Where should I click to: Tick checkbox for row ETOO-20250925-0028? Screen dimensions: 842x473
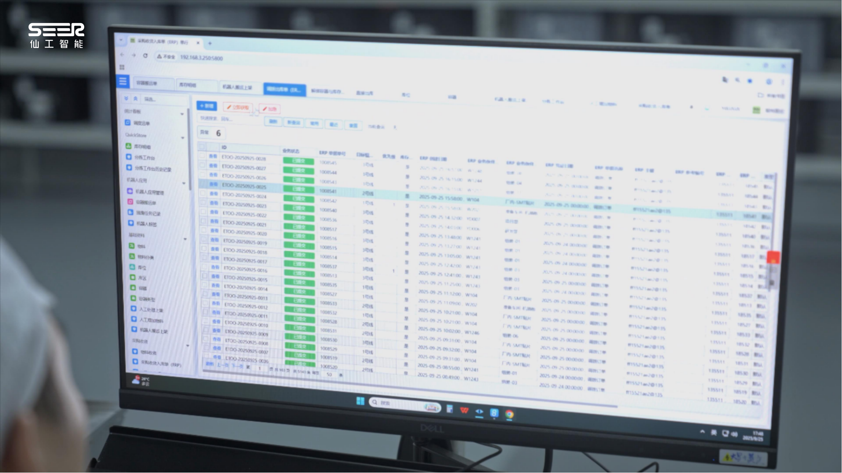[x=202, y=155]
